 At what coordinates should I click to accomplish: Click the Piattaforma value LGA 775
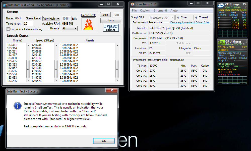pos(179,33)
